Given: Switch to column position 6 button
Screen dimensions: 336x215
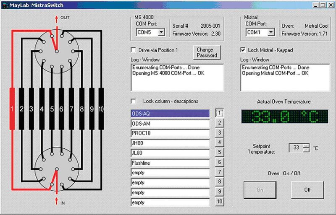Looking at the screenshot, I should (x=219, y=162).
